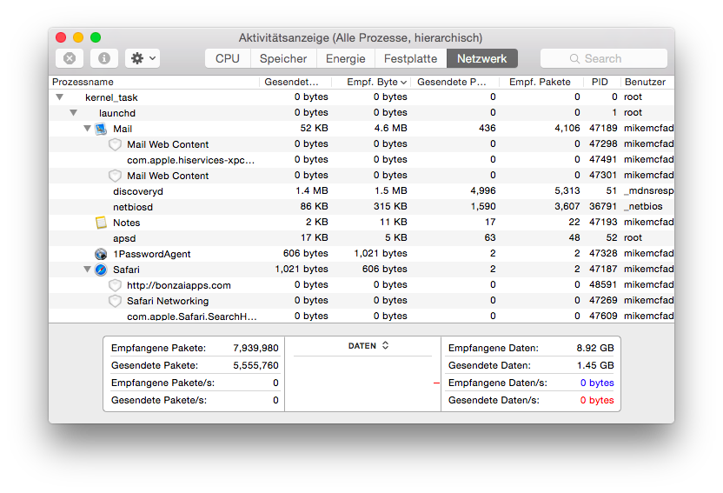The image size is (723, 493).
Task: Collapse the launchd disclosure triangle
Action: 73,113
